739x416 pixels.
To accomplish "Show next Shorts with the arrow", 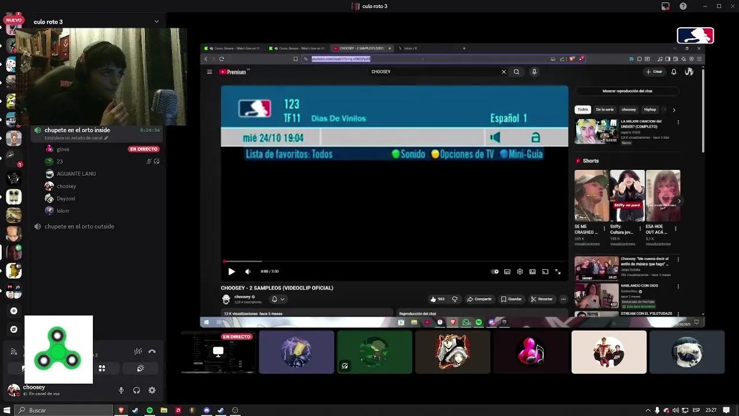I will (x=679, y=201).
